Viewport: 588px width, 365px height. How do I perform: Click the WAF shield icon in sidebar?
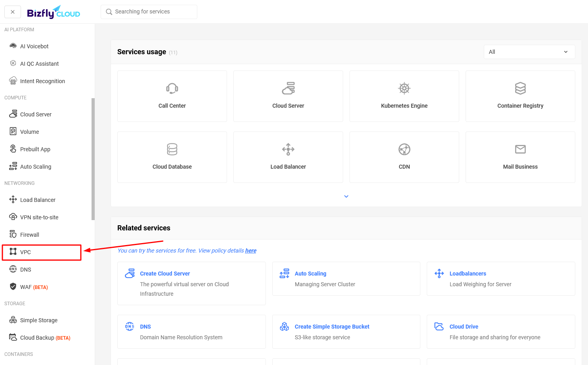pos(13,287)
